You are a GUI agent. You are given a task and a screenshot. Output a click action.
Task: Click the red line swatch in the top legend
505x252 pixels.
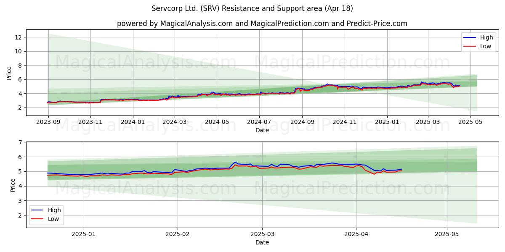tap(470, 47)
